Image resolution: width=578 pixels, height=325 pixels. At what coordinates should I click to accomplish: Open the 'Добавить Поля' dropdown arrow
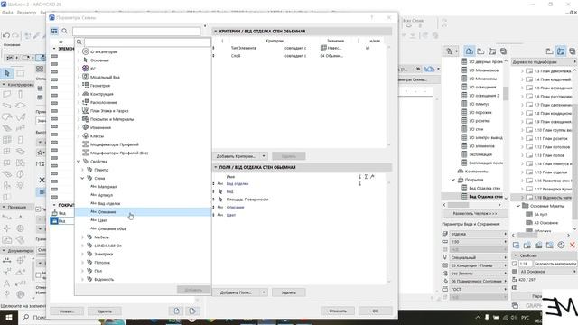(264, 292)
